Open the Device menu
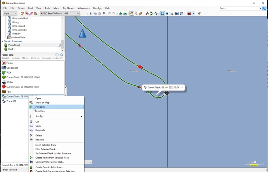 (21, 8)
